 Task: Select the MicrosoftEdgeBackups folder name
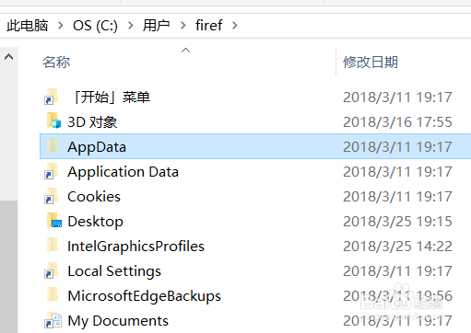point(144,296)
